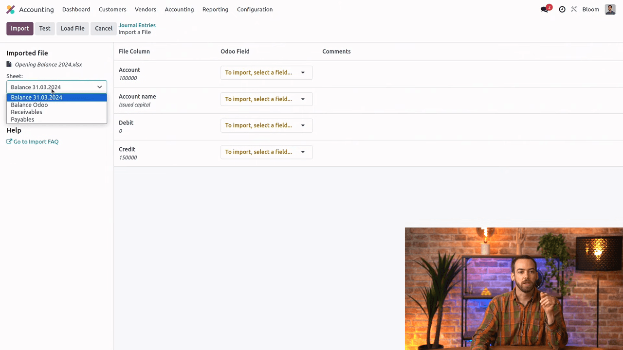Open the Reporting menu

click(215, 10)
